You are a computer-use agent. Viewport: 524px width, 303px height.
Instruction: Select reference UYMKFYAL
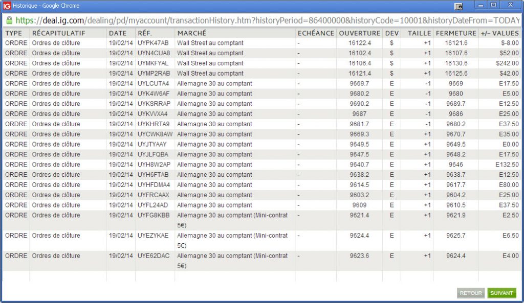pyautogui.click(x=153, y=63)
